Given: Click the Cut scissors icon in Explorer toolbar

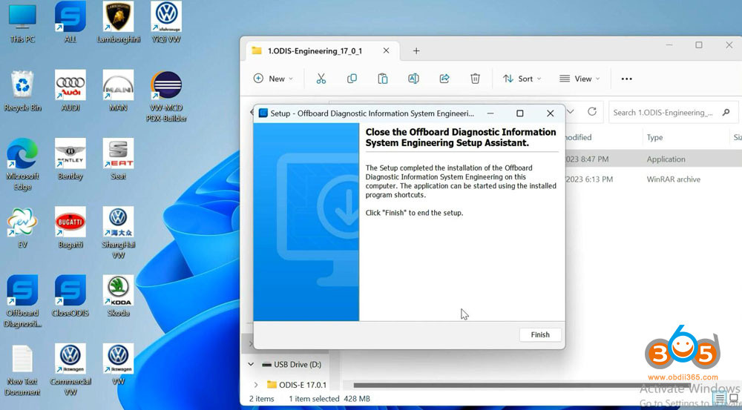Looking at the screenshot, I should (x=321, y=79).
